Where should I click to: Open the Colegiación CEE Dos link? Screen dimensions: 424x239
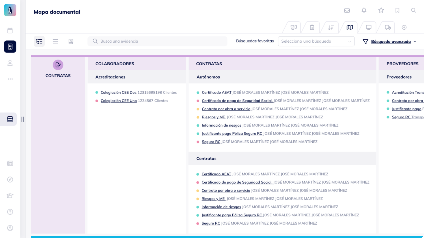coord(118,92)
